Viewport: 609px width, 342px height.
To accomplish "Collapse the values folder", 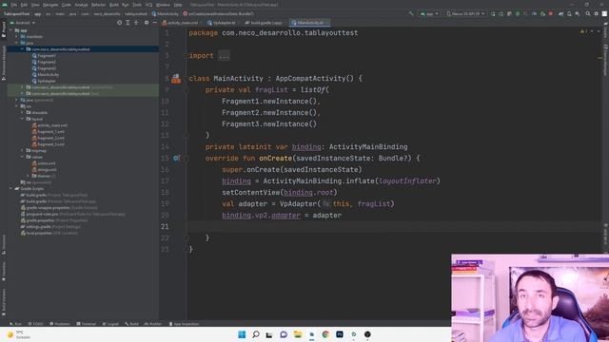I will point(23,157).
